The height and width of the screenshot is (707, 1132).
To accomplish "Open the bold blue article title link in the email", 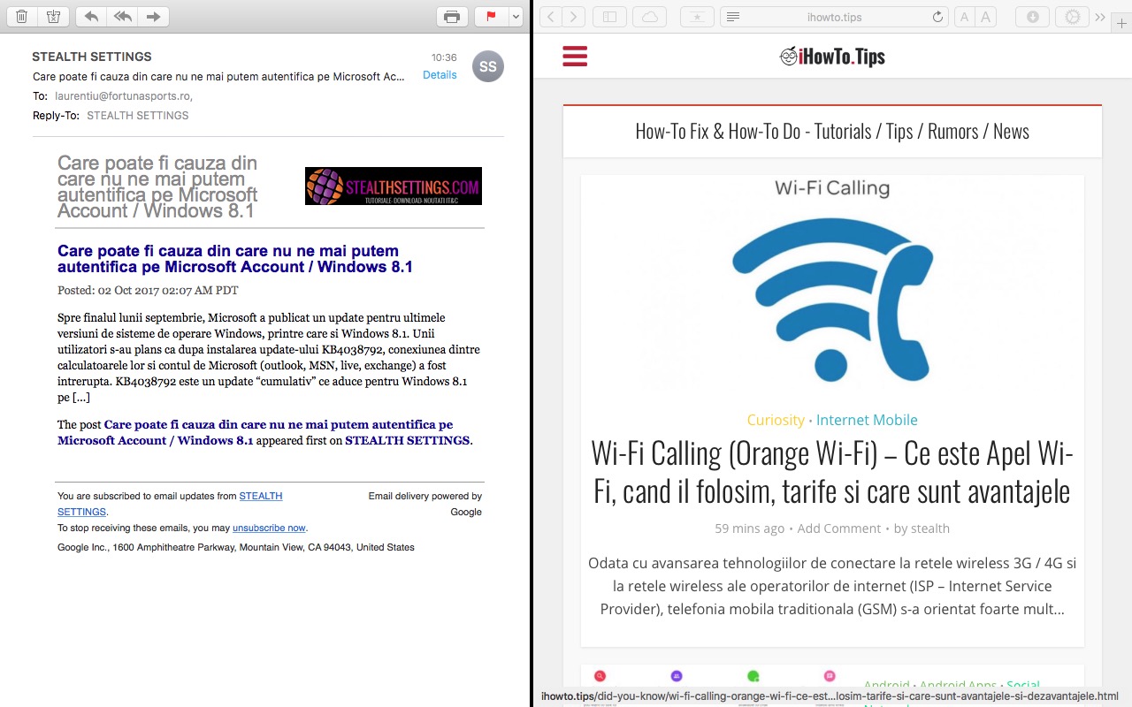I will (235, 259).
